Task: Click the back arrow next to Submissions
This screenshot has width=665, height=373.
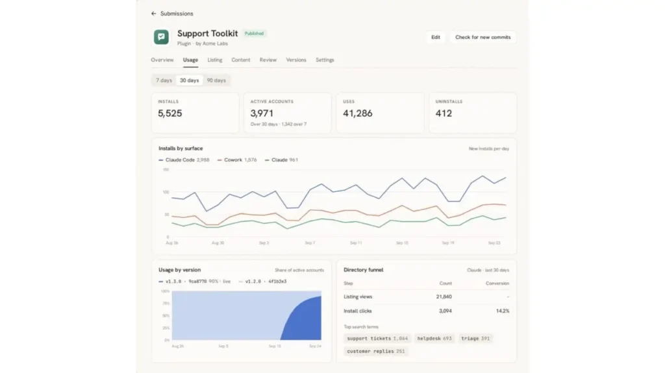Action: coord(153,14)
